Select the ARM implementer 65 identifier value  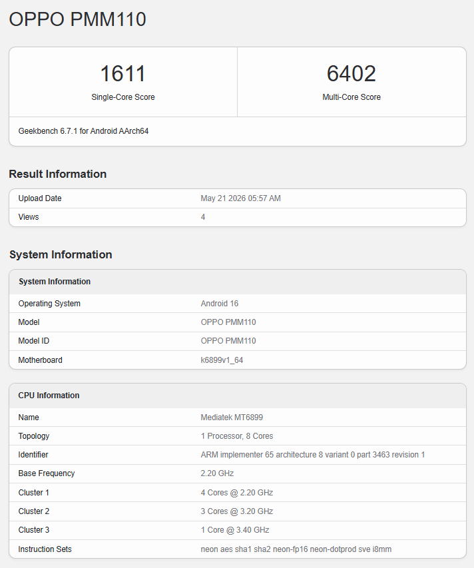tap(313, 455)
